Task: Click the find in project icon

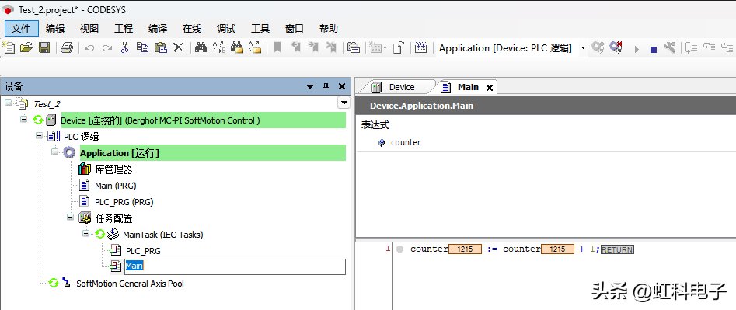Action: 237,47
